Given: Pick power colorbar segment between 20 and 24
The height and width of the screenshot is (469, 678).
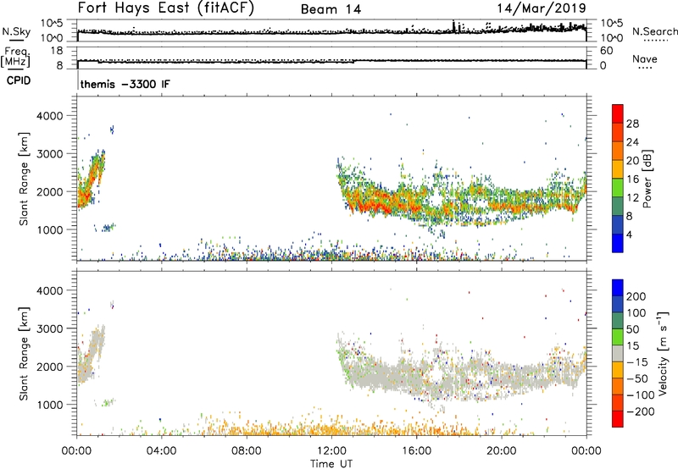Looking at the screenshot, I should [x=618, y=151].
